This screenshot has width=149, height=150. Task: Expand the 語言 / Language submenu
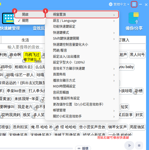tap(82, 21)
